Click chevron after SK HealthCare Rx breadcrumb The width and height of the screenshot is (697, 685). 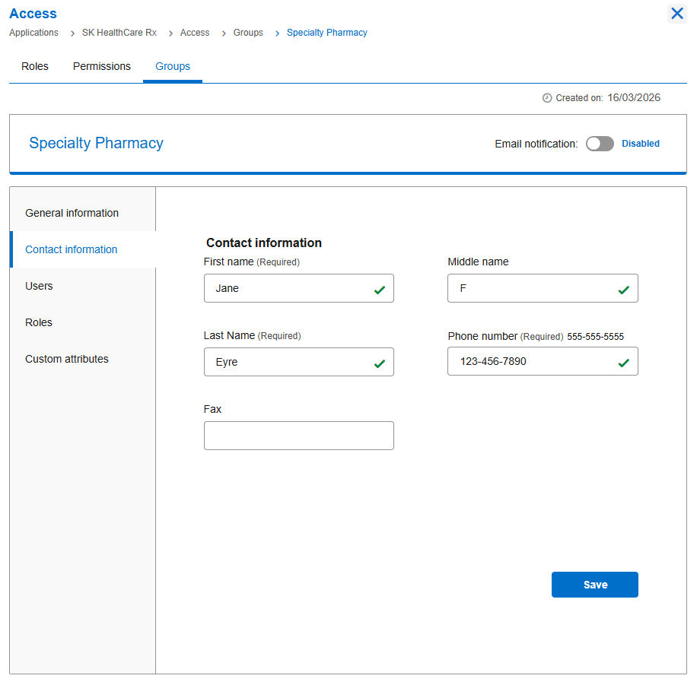[x=170, y=33]
